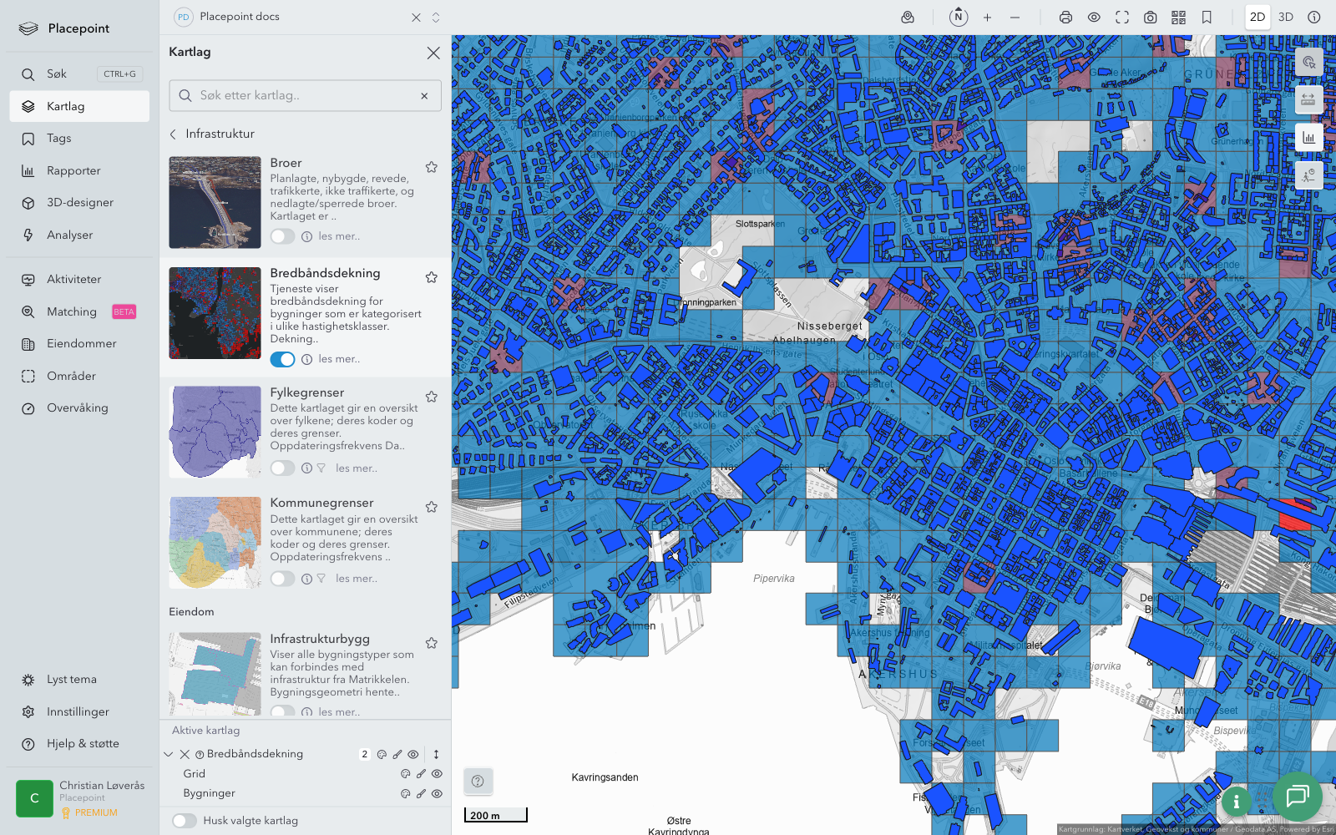Open the paint brush style for Grid
Screen dimensions: 1336x835
coord(421,774)
